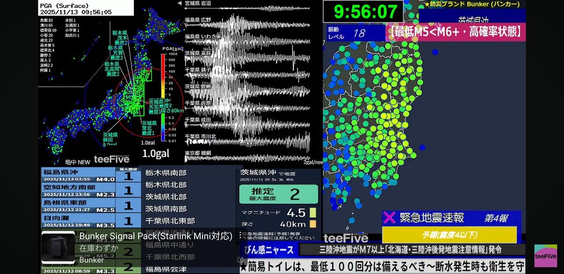Click the yellow magnitude 4.5 color indicator
The width and height of the screenshot is (564, 274).
313,213
